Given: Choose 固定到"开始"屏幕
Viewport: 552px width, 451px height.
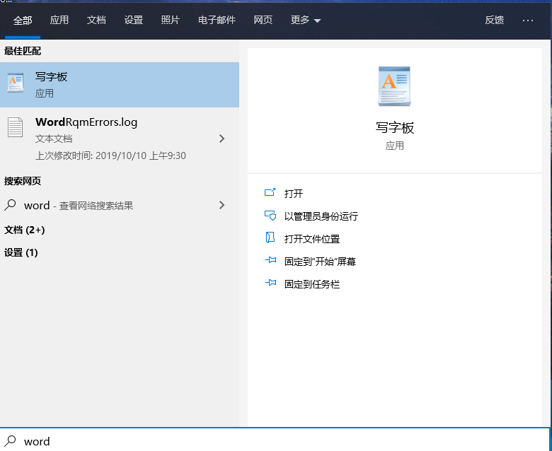Looking at the screenshot, I should (320, 262).
